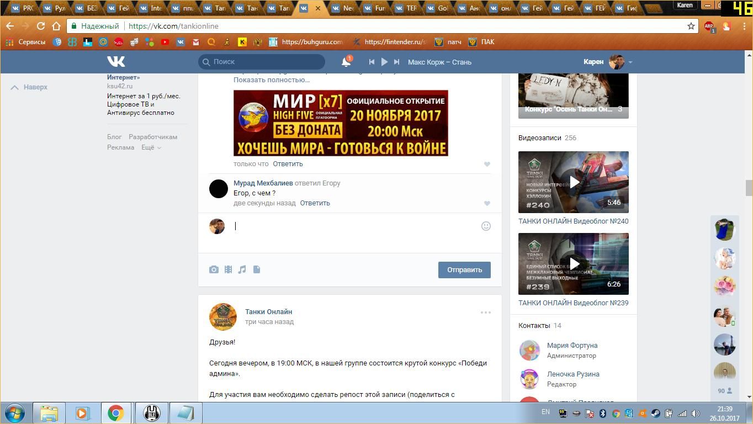Open the browser home page
This screenshot has height=424, width=753.
(x=56, y=26)
